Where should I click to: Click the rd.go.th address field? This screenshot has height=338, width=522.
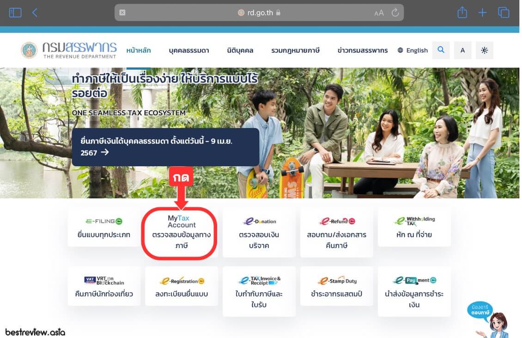[x=259, y=12]
